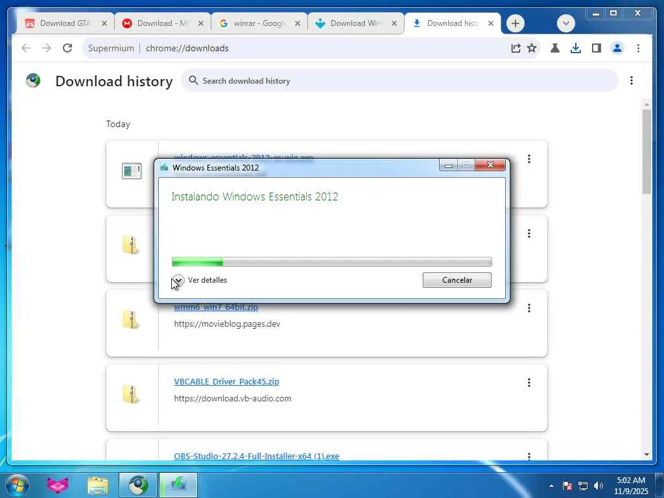The image size is (664, 498).
Task: Close the Download Win tab
Action: [x=394, y=23]
